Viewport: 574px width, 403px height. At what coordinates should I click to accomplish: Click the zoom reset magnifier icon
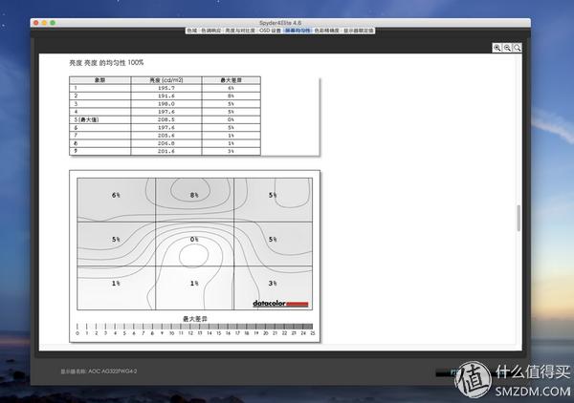pyautogui.click(x=517, y=48)
